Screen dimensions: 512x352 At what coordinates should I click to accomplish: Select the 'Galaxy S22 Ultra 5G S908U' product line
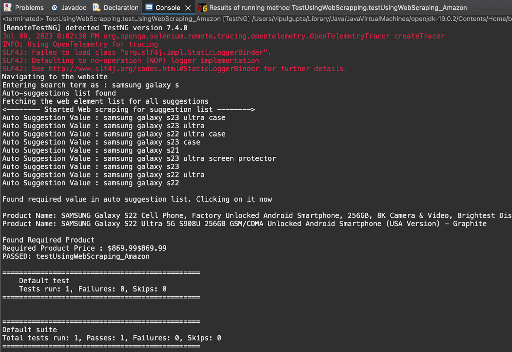[244, 224]
